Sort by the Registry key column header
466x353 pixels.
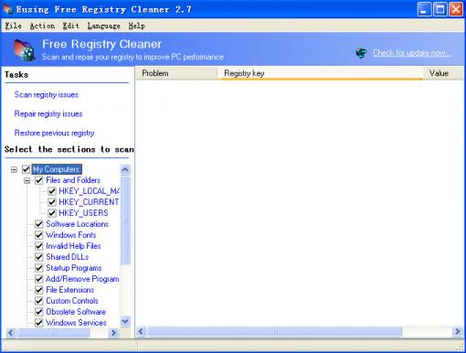(321, 73)
